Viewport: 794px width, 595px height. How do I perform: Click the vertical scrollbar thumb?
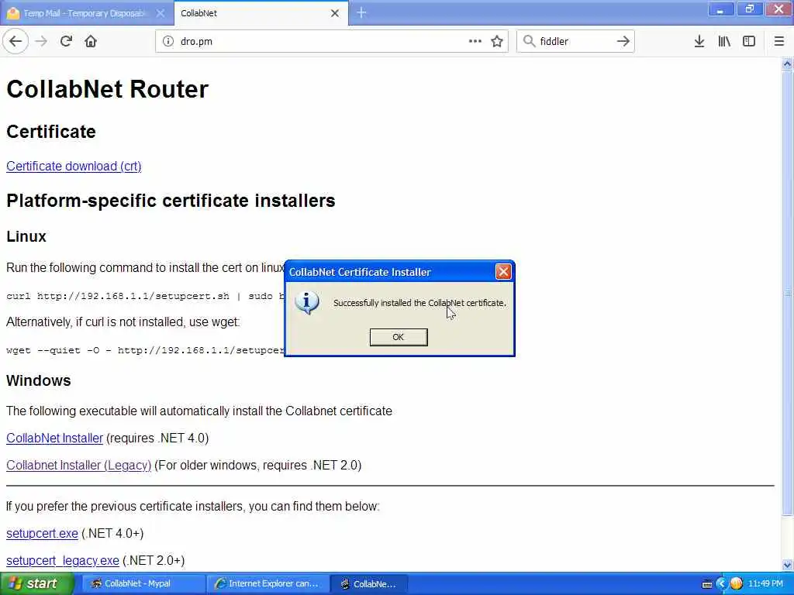click(787, 292)
